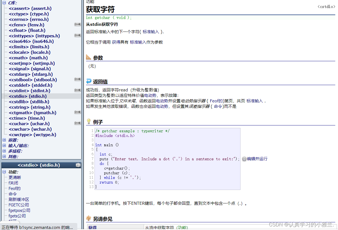Click the light bulb icon beside 例子
The image size is (338, 230).
[88, 121]
